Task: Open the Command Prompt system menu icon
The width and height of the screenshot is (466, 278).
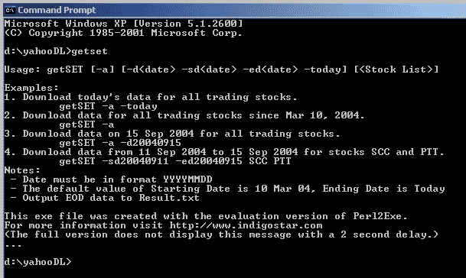Action: (10, 10)
